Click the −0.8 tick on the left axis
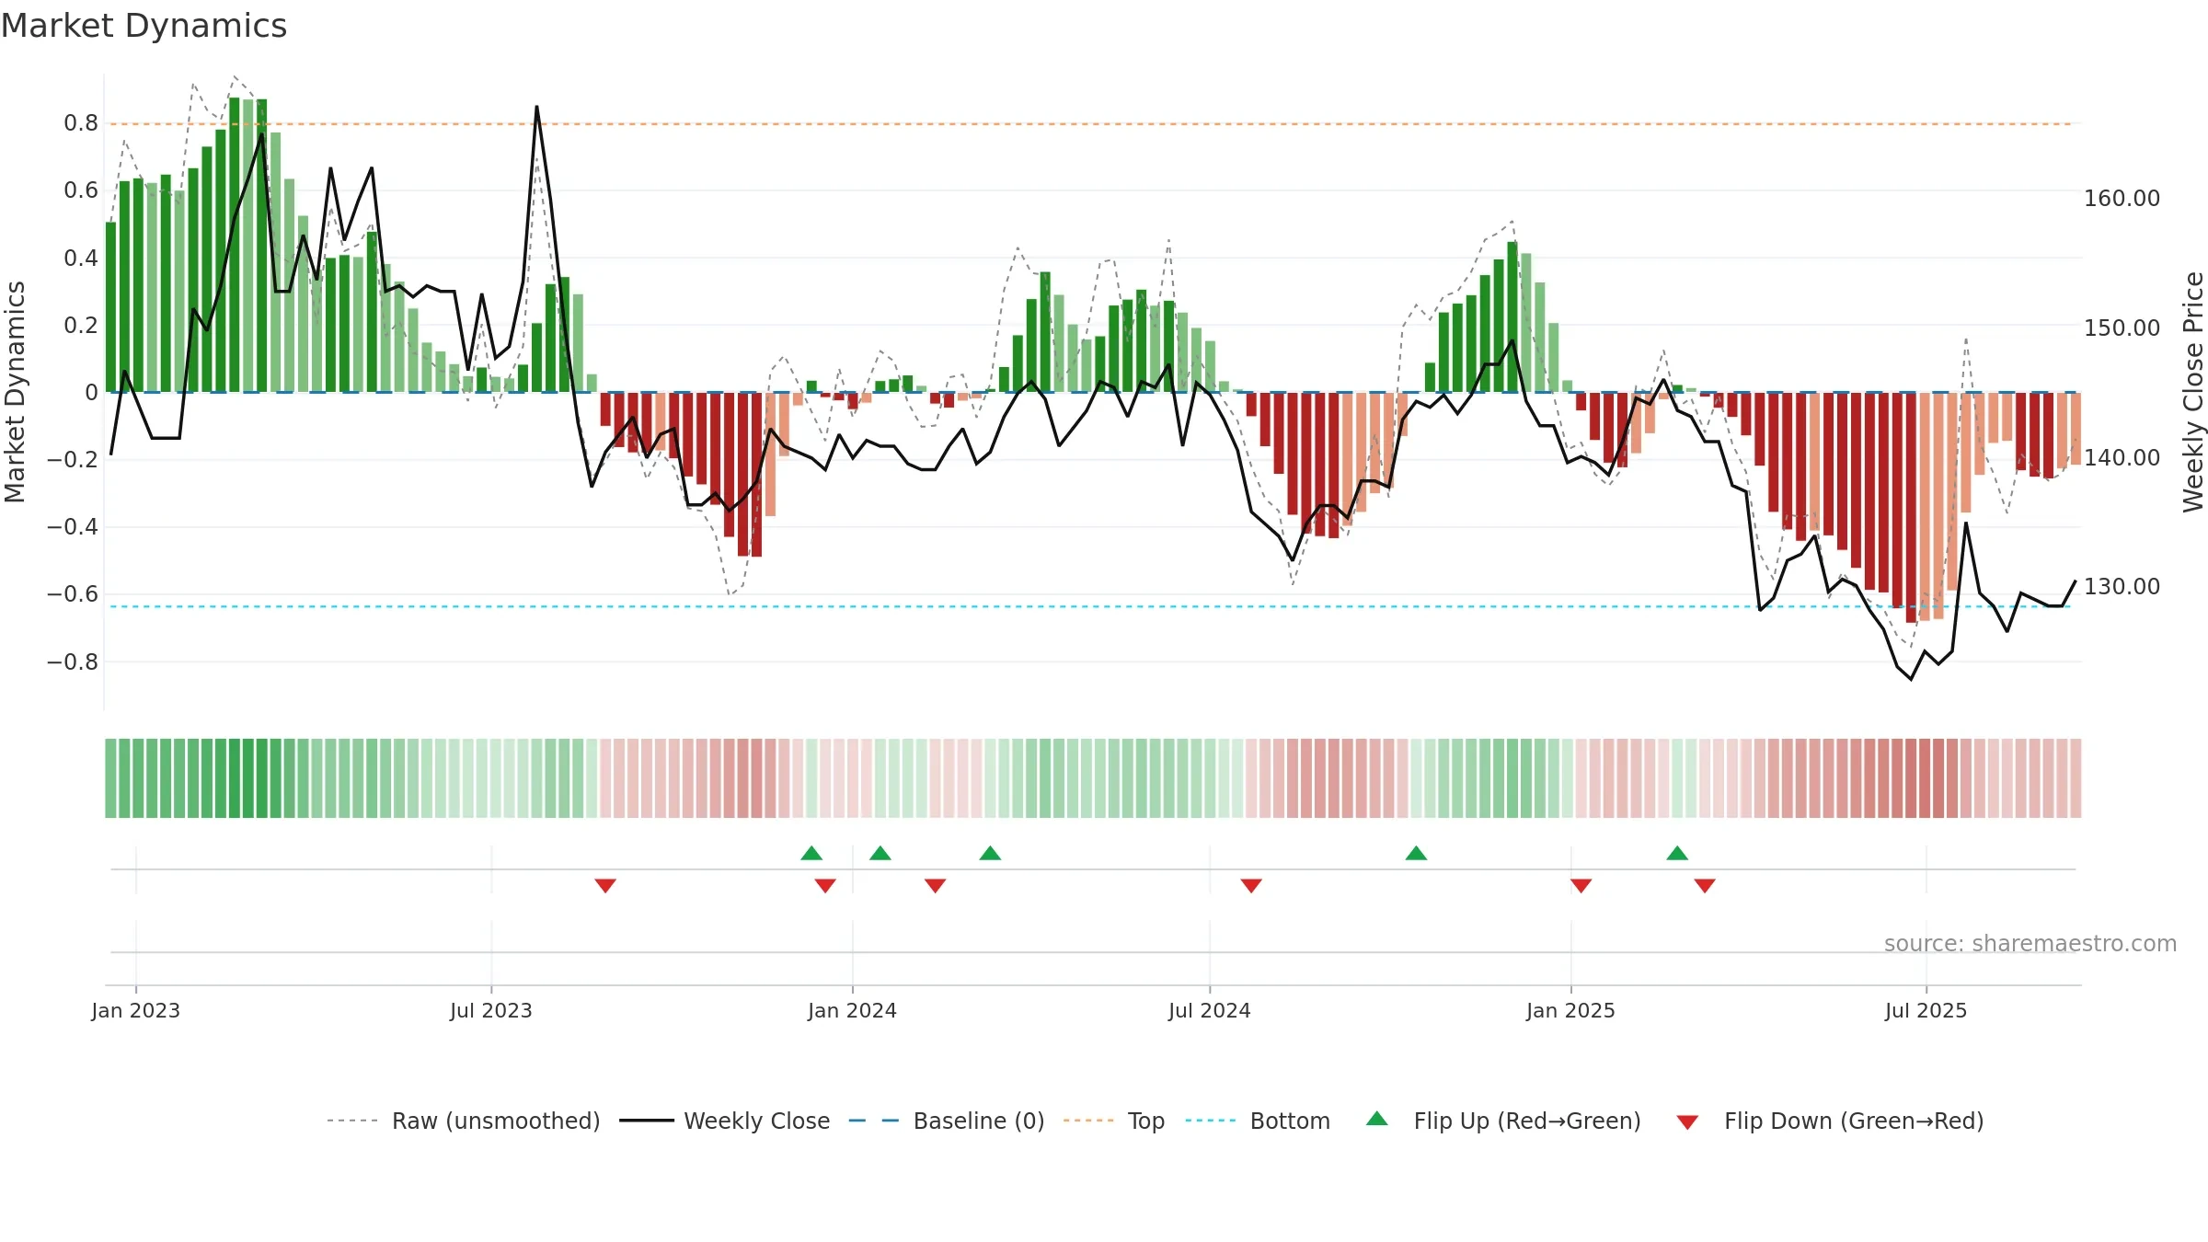 pos(73,661)
